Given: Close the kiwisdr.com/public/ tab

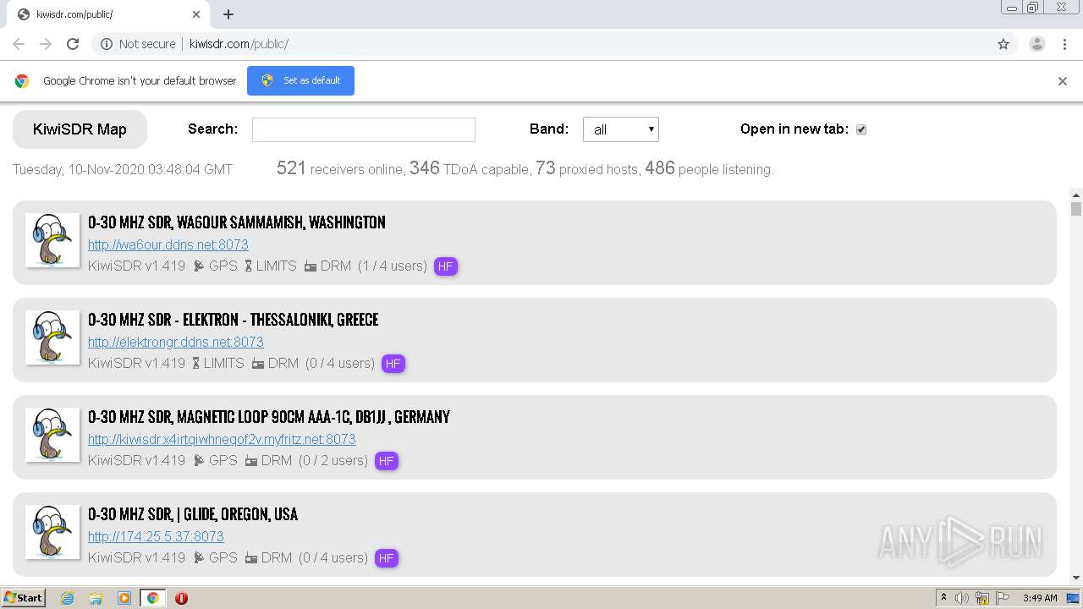Looking at the screenshot, I should pyautogui.click(x=196, y=14).
